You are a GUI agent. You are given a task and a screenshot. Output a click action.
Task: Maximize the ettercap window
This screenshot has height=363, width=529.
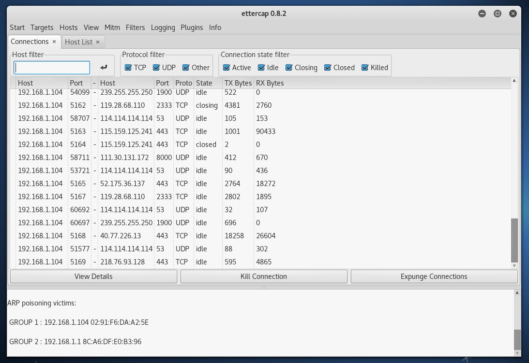[497, 14]
